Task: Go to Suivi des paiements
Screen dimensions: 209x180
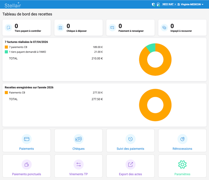Action: (x=130, y=141)
